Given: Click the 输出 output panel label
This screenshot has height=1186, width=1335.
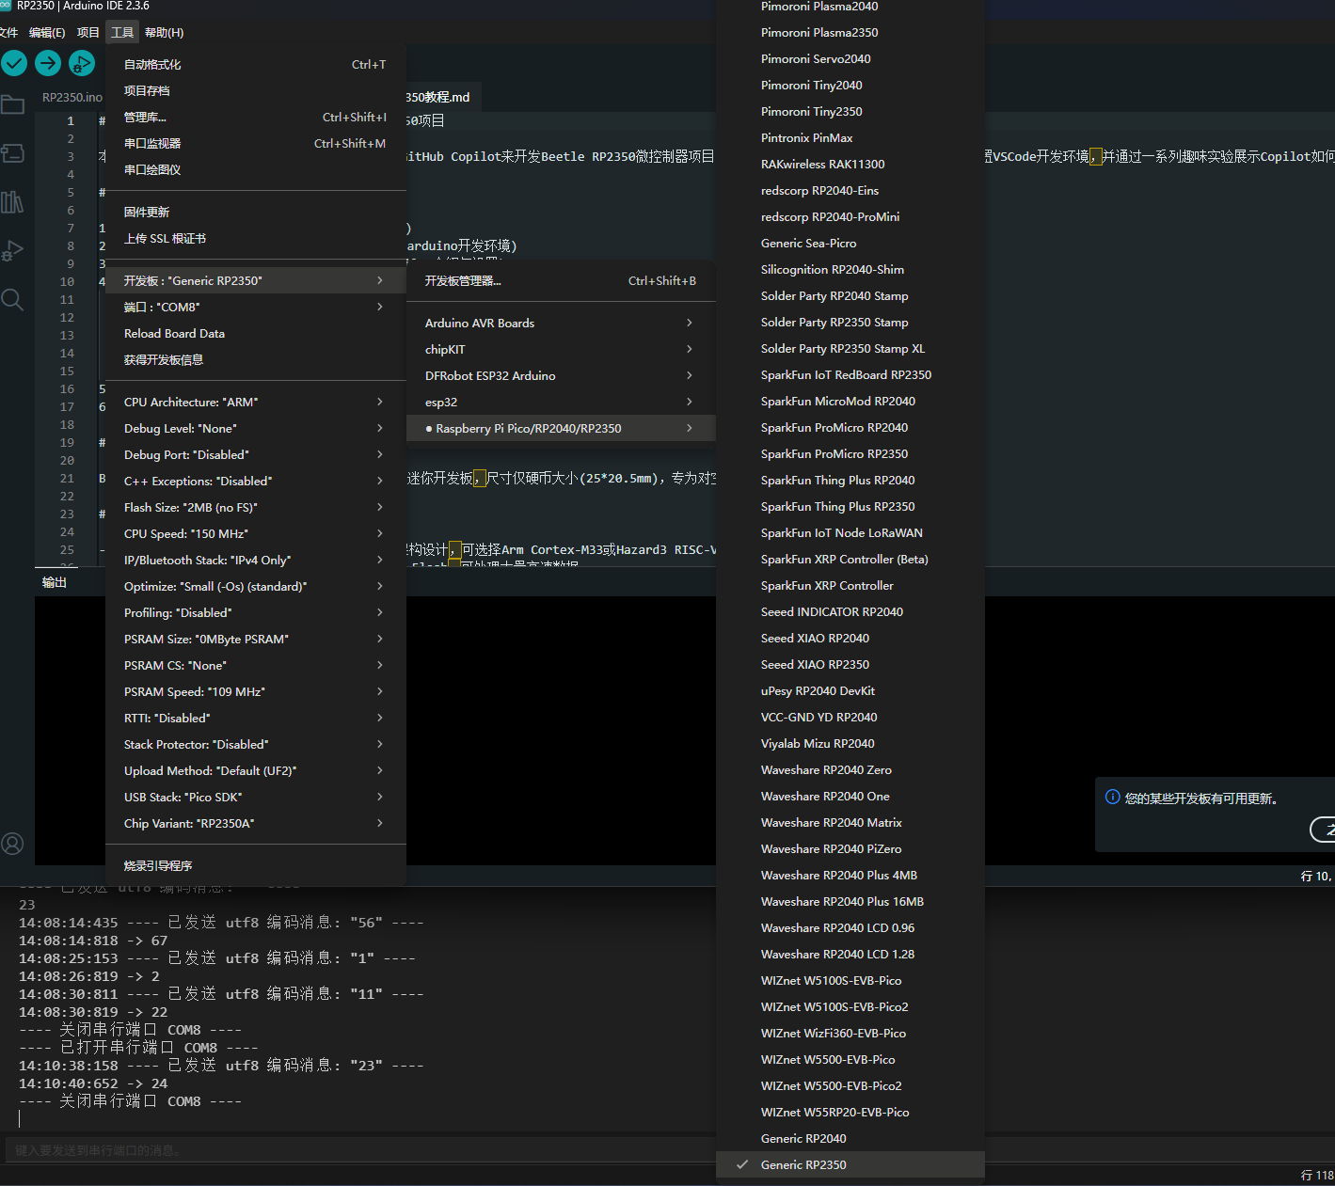Looking at the screenshot, I should (x=55, y=582).
